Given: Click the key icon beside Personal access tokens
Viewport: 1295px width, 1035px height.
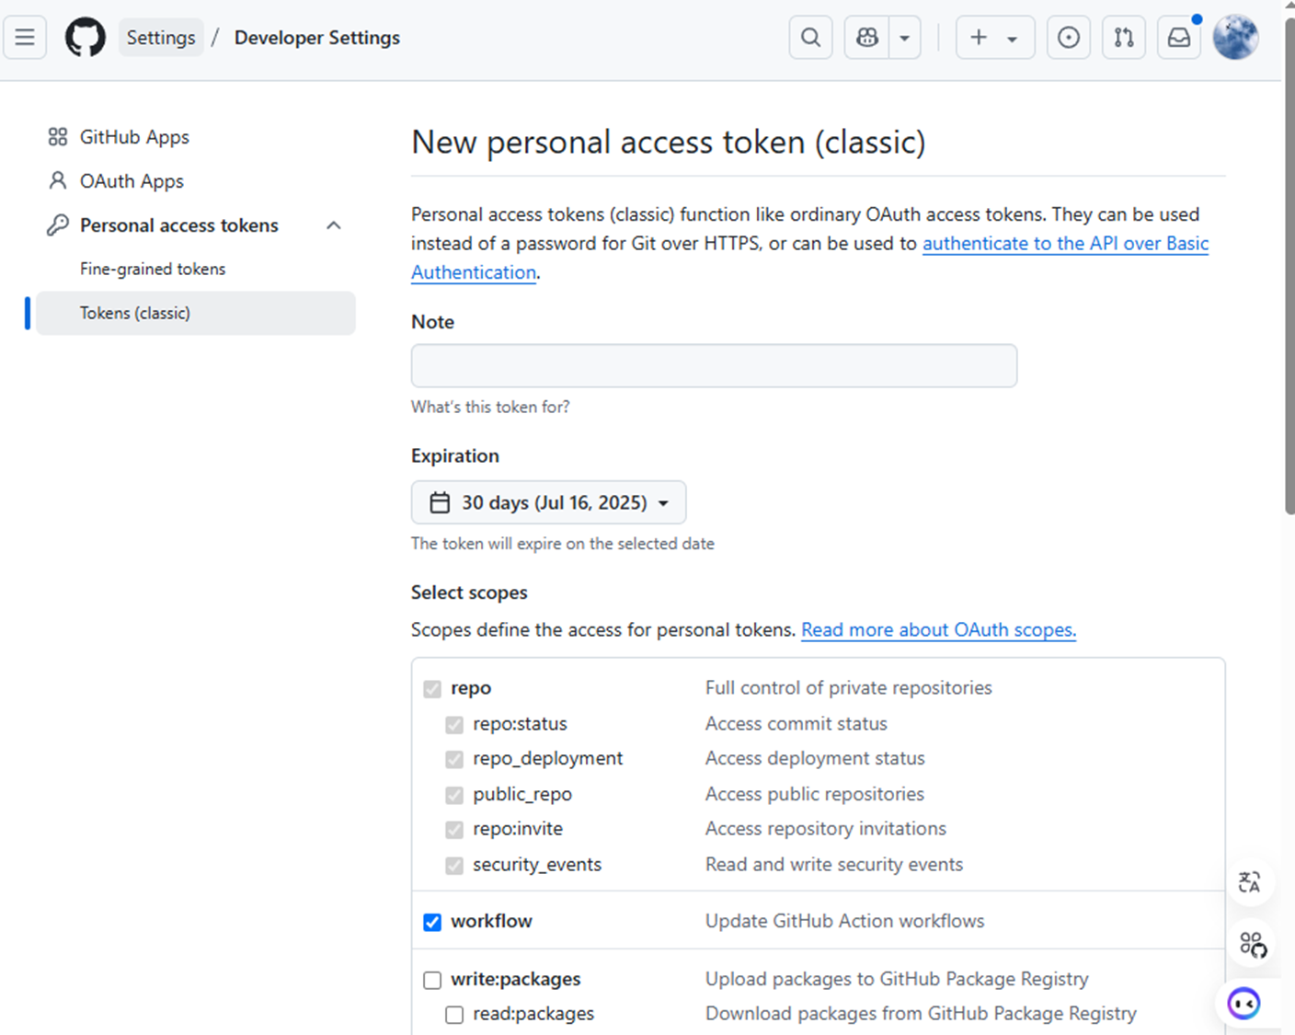Looking at the screenshot, I should click(x=58, y=224).
